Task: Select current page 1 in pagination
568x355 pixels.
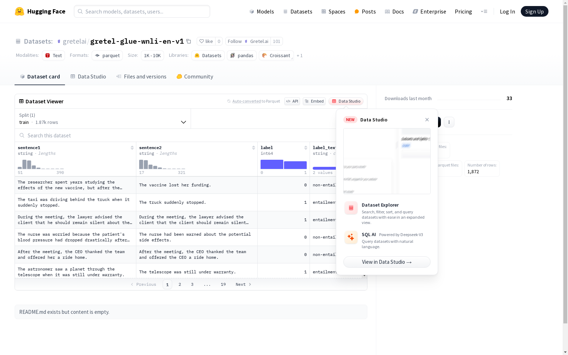Action: (167, 284)
